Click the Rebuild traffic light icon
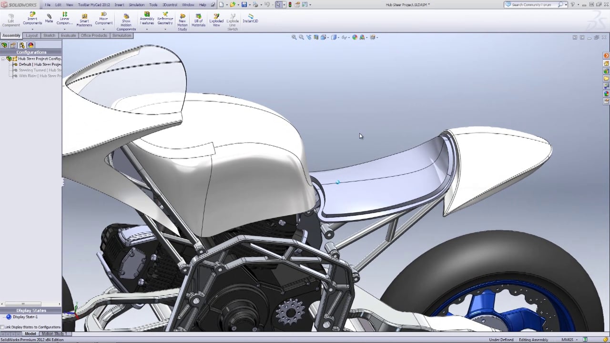Screen dimensions: 610x343 (x=290, y=5)
